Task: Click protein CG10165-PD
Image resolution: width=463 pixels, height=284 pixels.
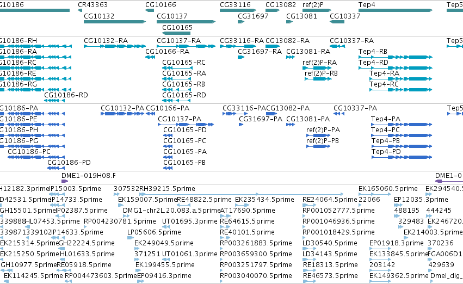Action: point(168,135)
